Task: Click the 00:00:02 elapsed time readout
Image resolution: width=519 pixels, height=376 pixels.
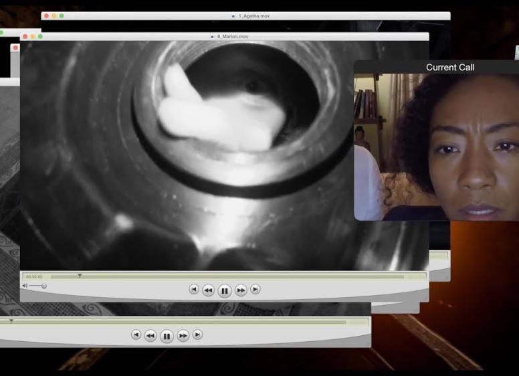Action: click(x=34, y=277)
